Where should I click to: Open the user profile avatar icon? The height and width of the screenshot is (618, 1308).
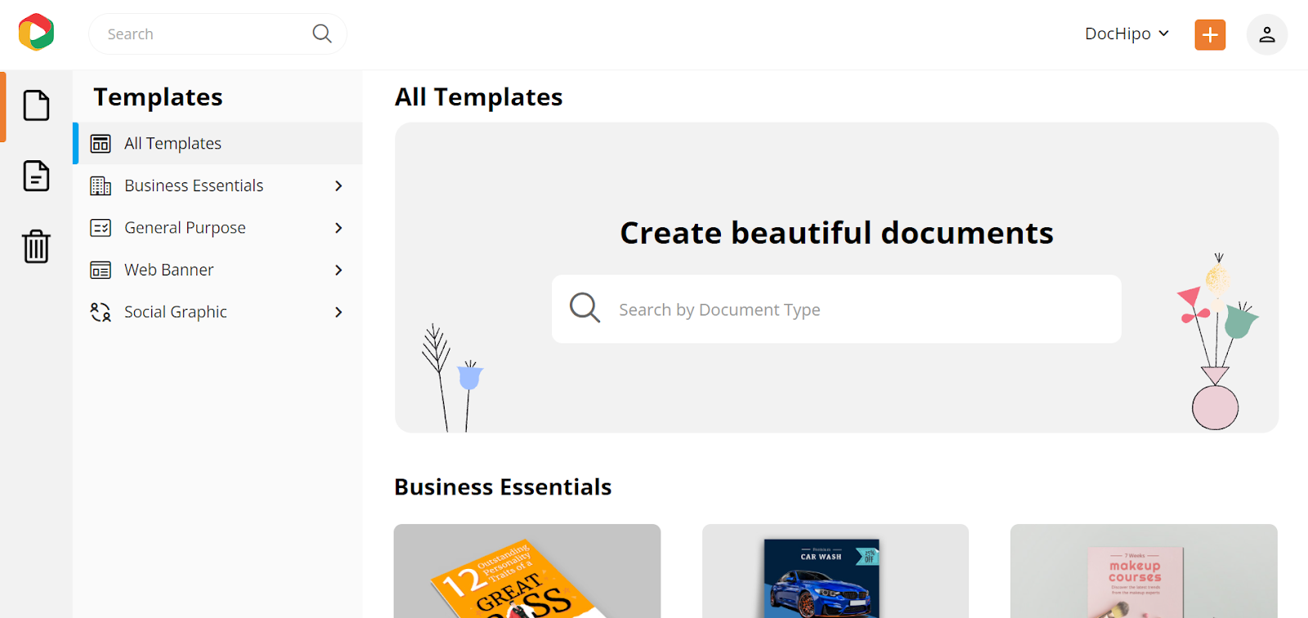1267,34
